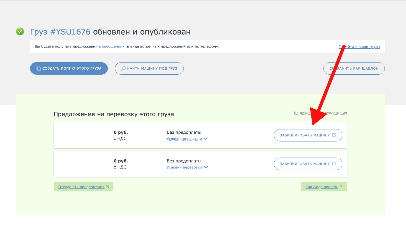Click '0 руб.' price in first offer
Screen dimensions: 406x228
click(121, 132)
